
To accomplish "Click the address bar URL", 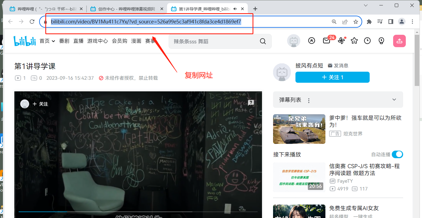I will click(x=146, y=22).
